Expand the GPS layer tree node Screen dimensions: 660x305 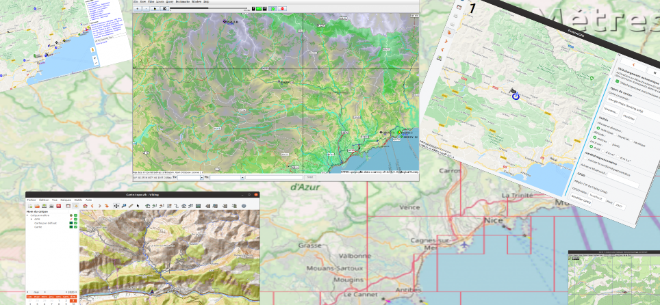(x=31, y=220)
